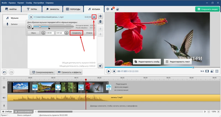Click the undo arrow button
221x117 pixels.
click(5, 72)
